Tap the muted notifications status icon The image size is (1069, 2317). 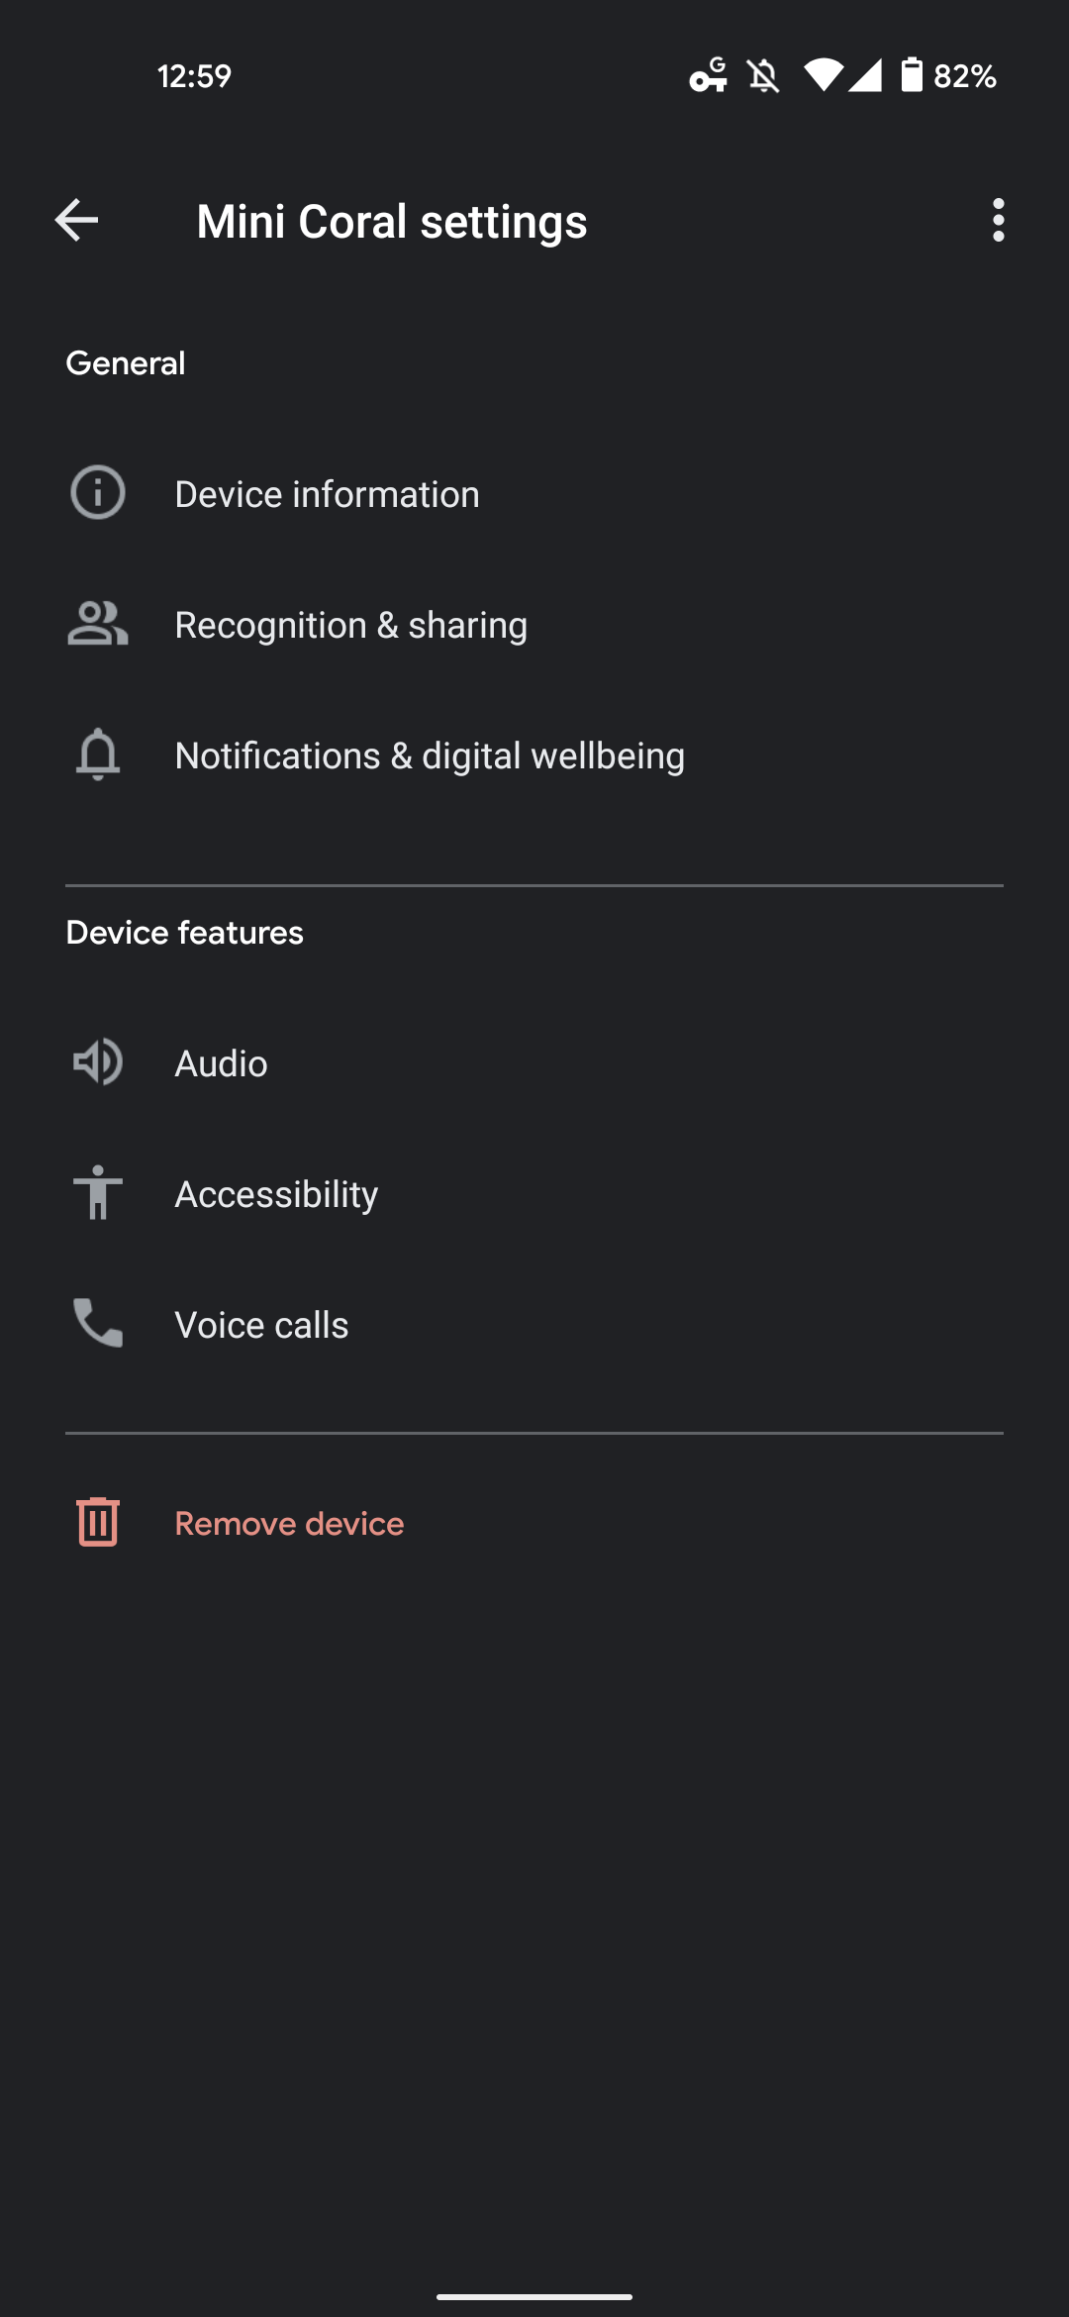click(x=764, y=75)
